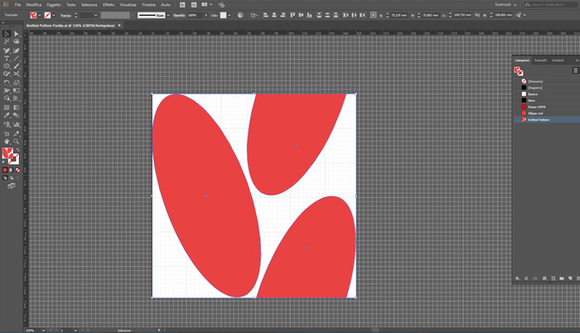The height and width of the screenshot is (333, 580).
Task: Expand the opacity slider arrow
Action: pos(206,15)
